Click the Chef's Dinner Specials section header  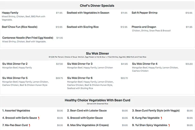(97, 6)
